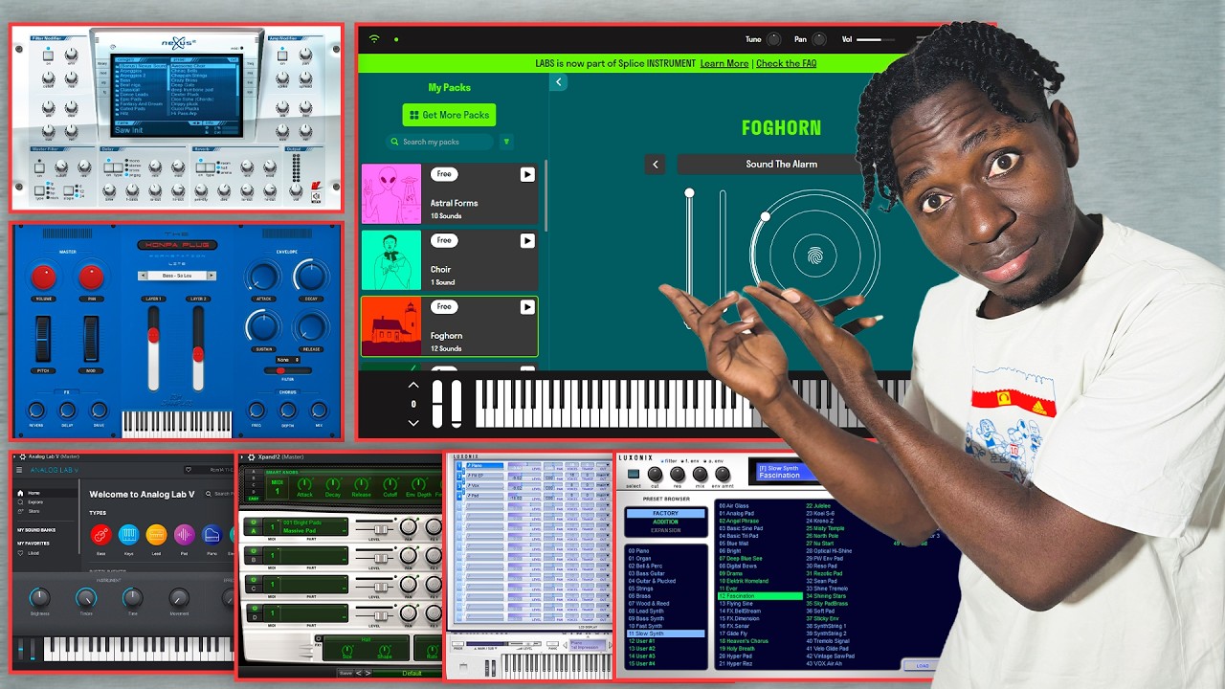
Task: Click the LABS Wi-Fi connection icon
Action: pyautogui.click(x=374, y=39)
